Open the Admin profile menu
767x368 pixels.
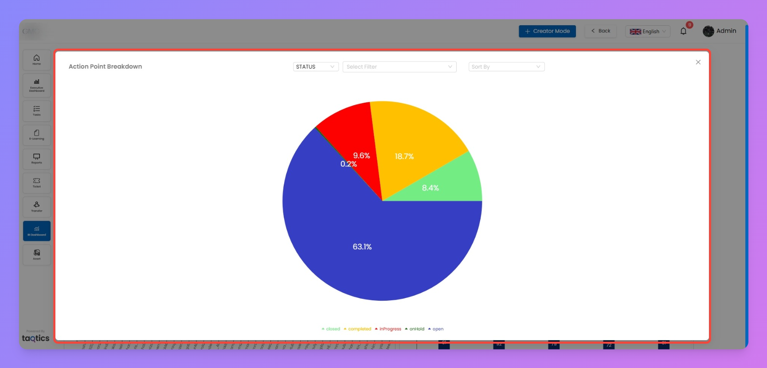pyautogui.click(x=720, y=31)
